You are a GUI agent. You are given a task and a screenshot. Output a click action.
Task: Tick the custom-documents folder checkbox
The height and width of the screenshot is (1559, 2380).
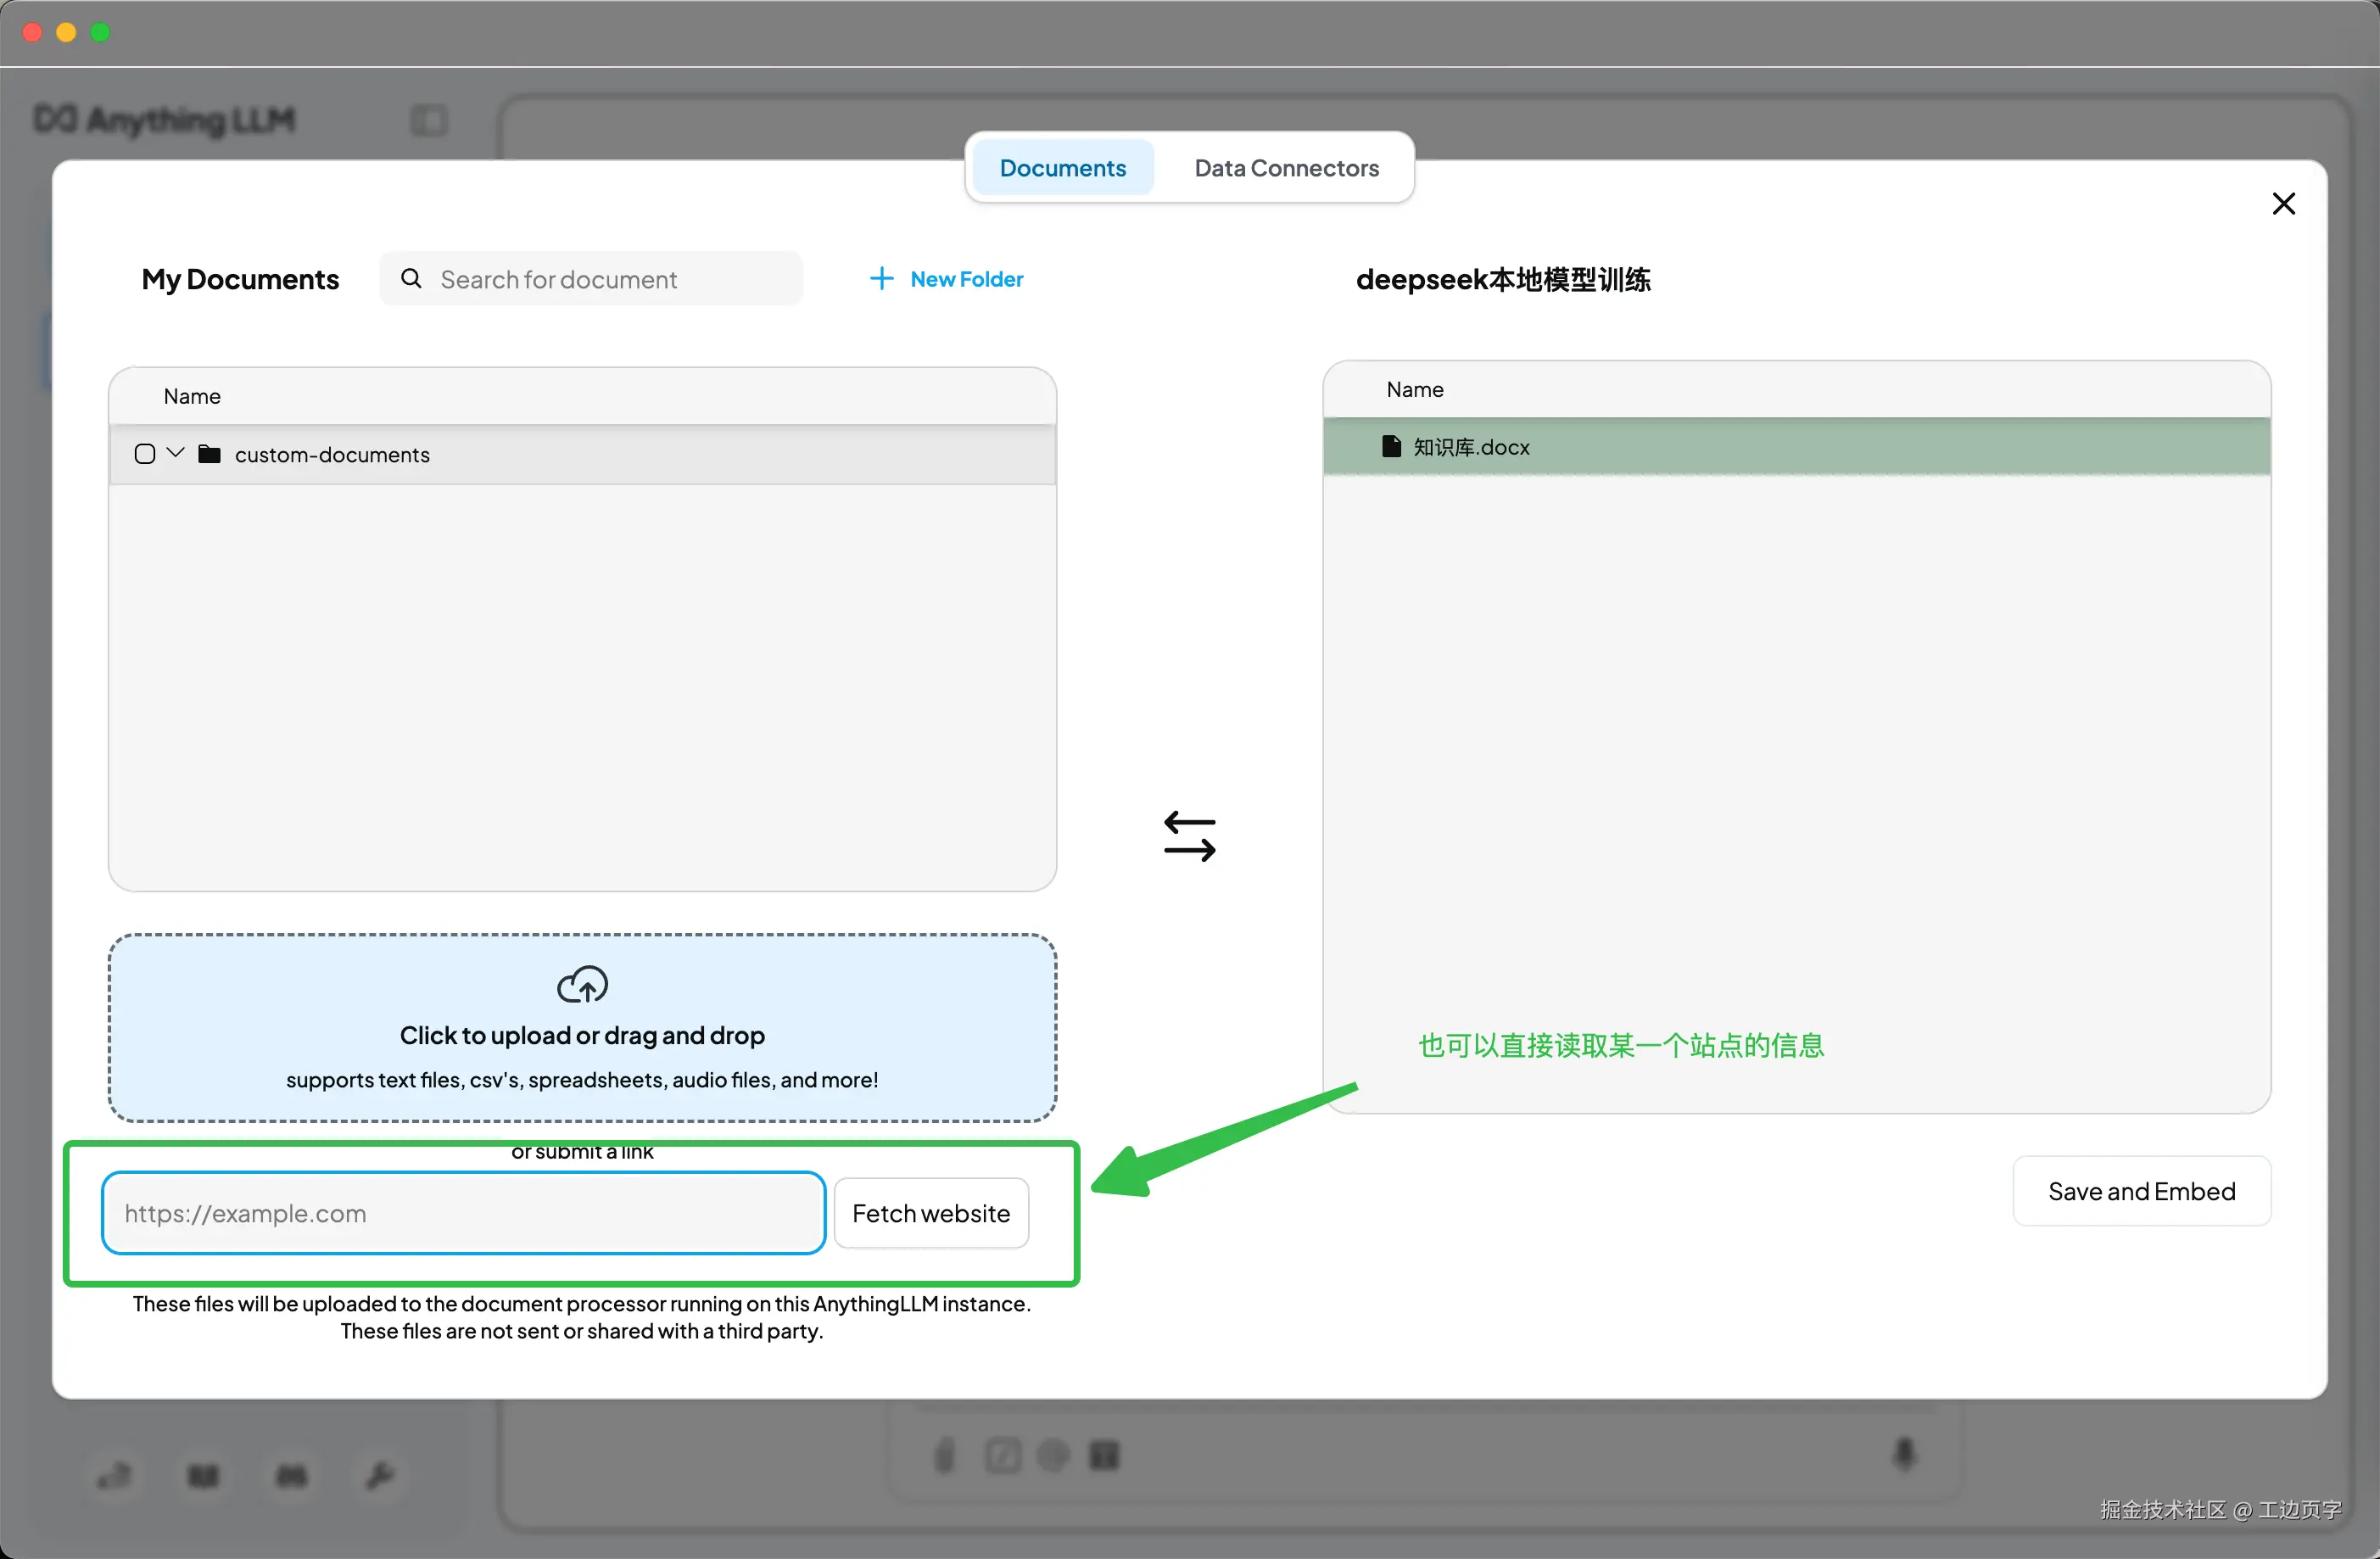pyautogui.click(x=145, y=454)
